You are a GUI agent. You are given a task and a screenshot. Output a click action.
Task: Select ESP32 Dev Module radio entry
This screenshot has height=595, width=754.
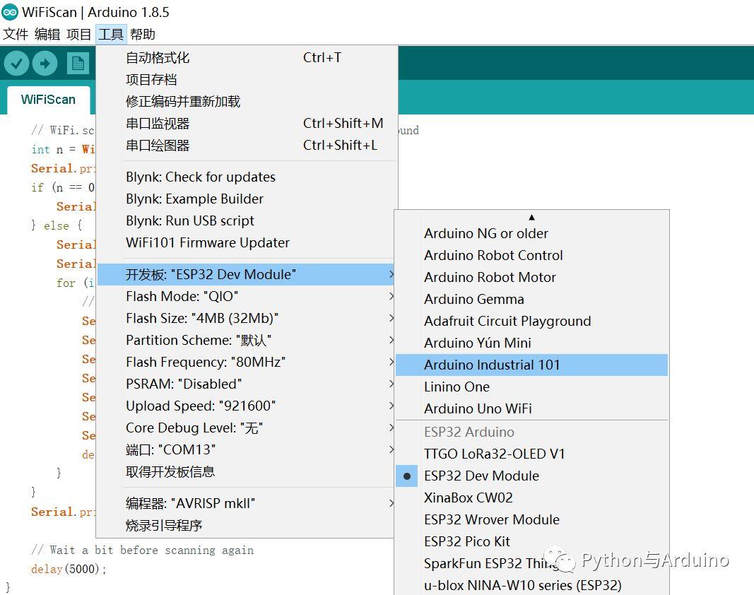pyautogui.click(x=531, y=476)
